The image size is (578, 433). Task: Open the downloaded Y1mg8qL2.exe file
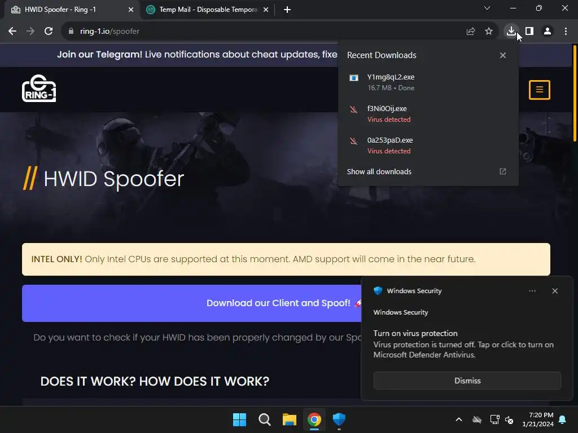pyautogui.click(x=428, y=82)
